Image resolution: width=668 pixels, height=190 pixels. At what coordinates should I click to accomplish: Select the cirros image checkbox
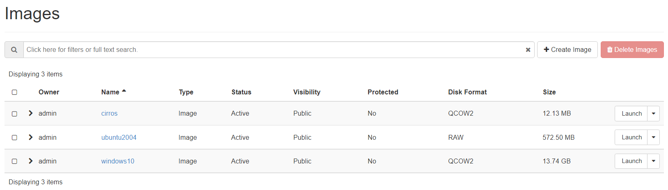point(14,114)
